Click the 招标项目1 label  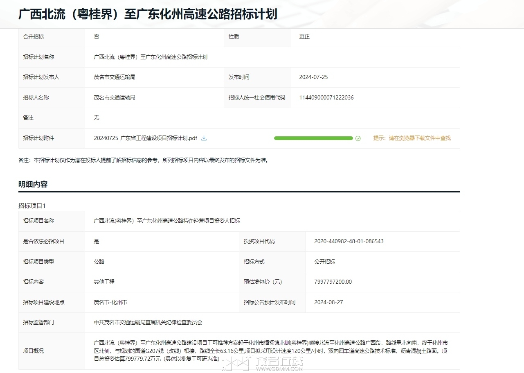(32, 206)
